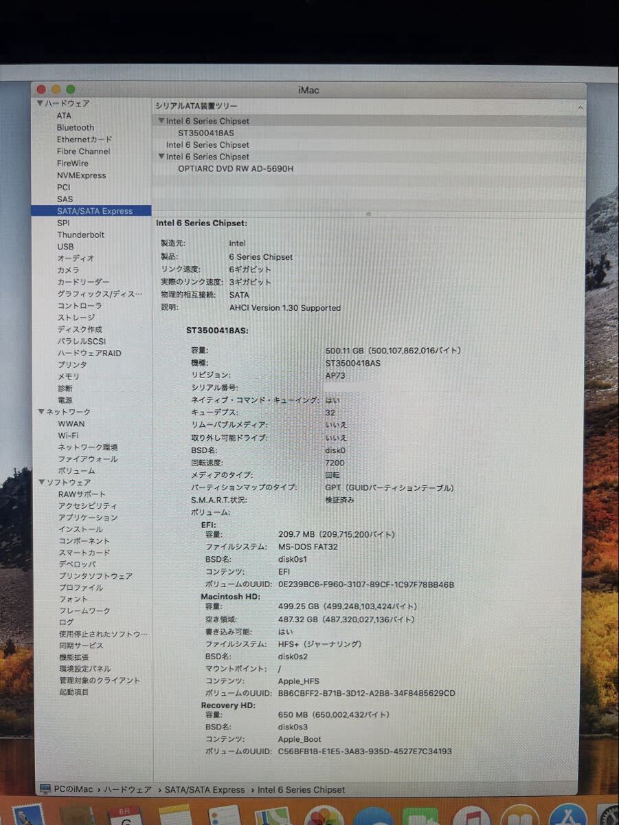Select Wi-Fi under ネットワーク

(68, 435)
